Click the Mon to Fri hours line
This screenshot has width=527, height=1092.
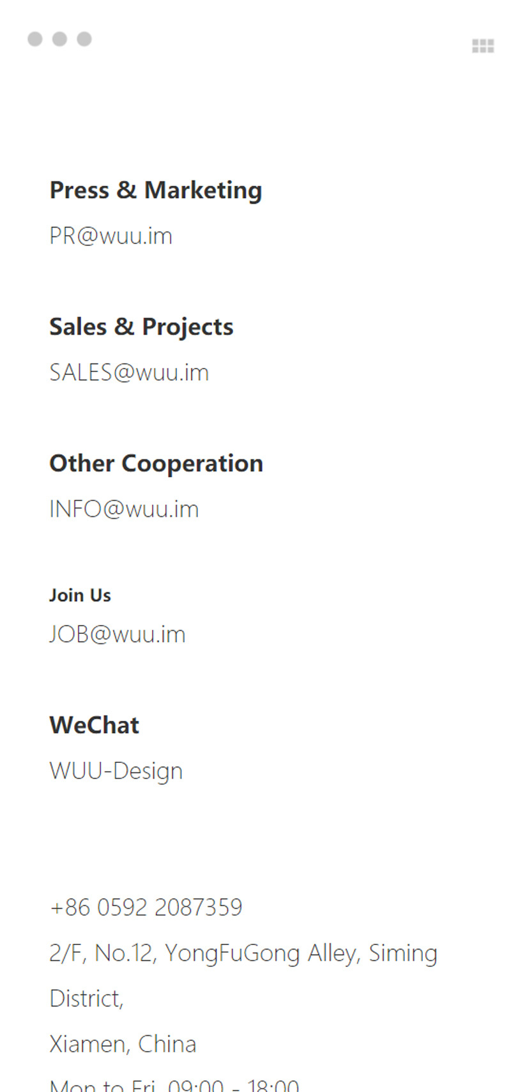[174, 1085]
